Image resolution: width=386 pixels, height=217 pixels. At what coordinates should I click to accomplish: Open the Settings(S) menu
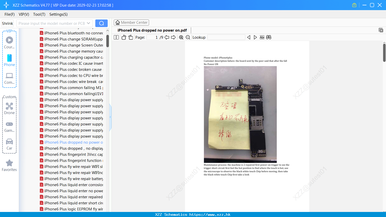click(59, 14)
